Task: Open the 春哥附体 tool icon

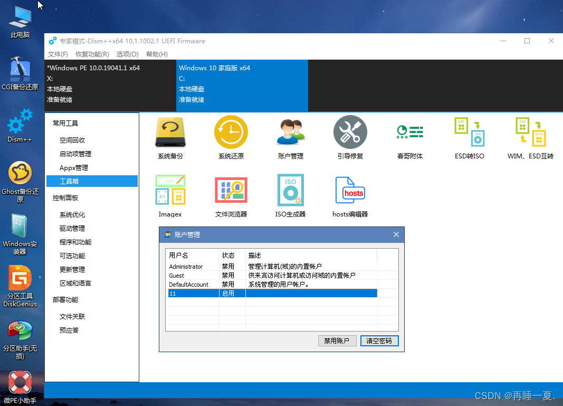Action: pos(409,132)
